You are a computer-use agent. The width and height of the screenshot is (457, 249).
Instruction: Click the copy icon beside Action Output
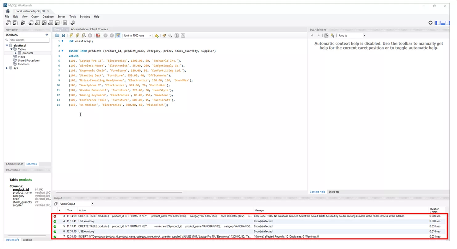(56, 204)
